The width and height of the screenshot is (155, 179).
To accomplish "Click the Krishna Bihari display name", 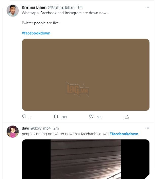I will pos(34,7).
